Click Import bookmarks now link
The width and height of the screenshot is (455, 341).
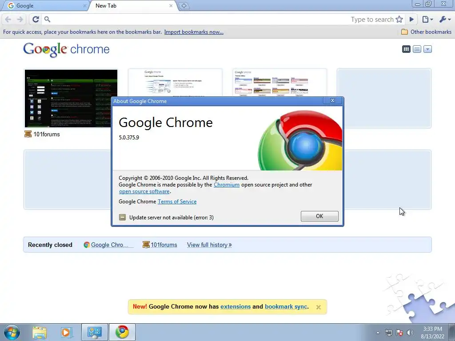tap(194, 32)
